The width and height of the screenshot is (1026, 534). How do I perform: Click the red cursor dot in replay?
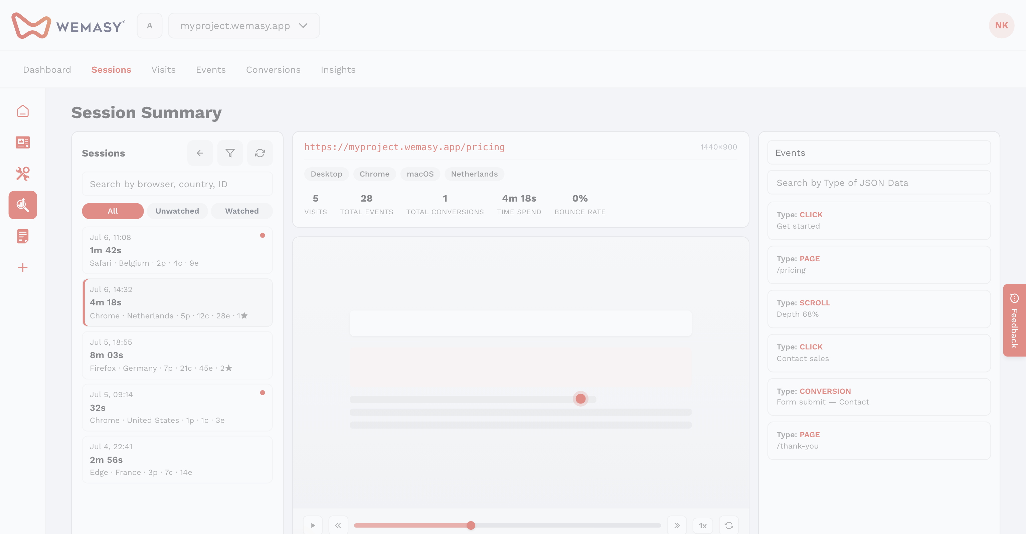point(581,399)
